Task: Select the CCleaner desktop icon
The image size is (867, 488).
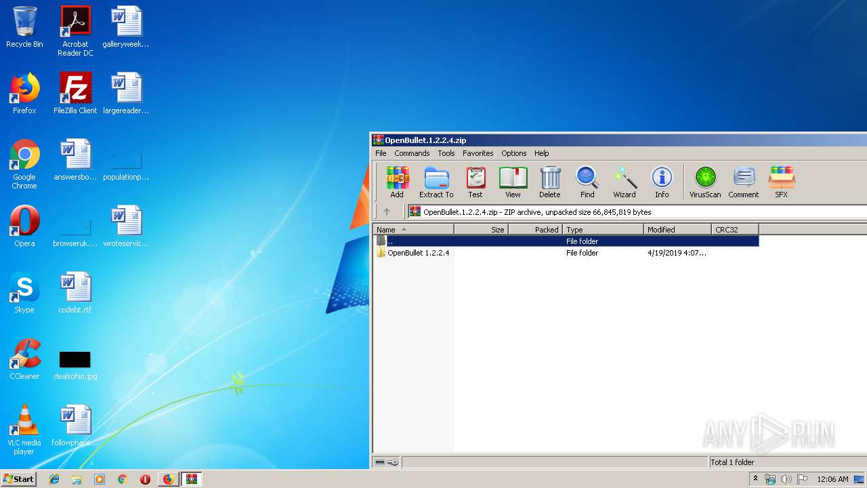Action: pos(24,359)
